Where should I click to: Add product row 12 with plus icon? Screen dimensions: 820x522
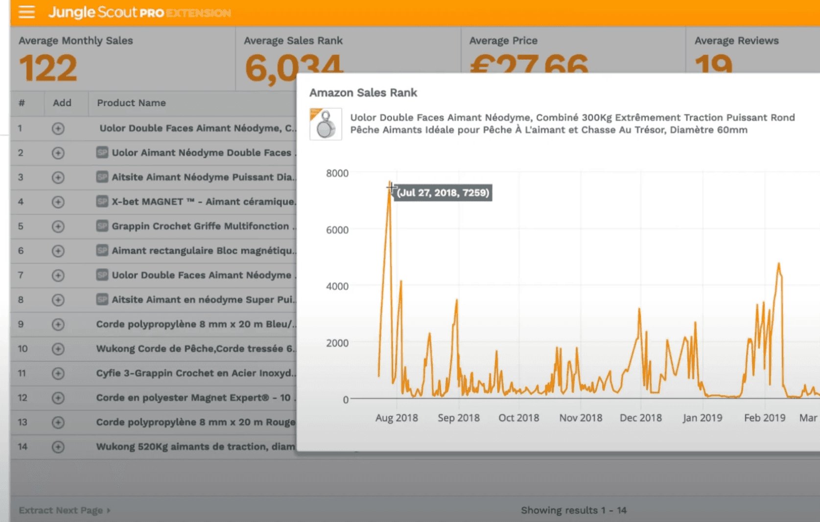click(x=58, y=398)
